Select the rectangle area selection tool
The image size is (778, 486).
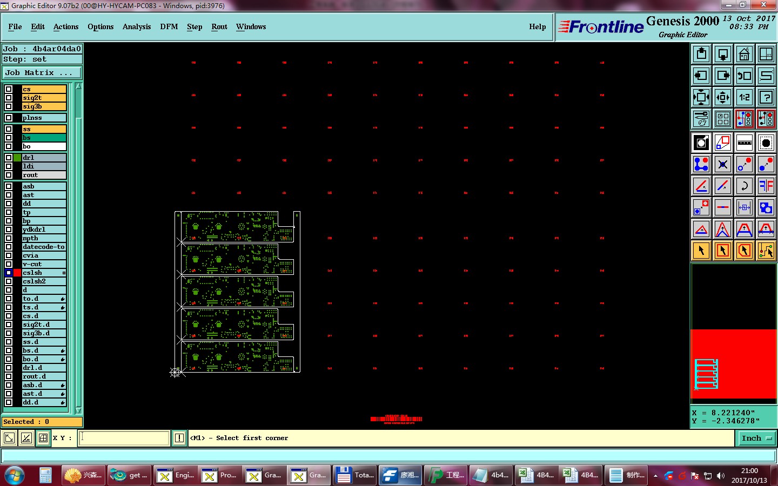[723, 251]
